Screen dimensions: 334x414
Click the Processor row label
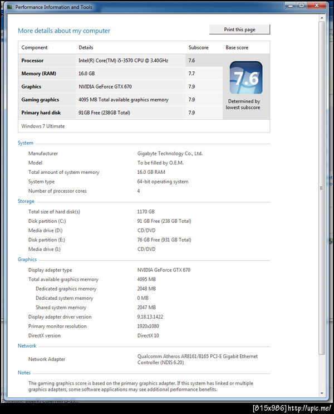pyautogui.click(x=32, y=61)
